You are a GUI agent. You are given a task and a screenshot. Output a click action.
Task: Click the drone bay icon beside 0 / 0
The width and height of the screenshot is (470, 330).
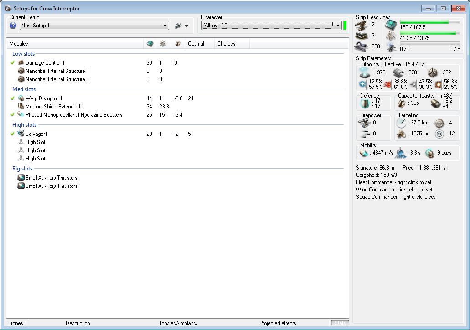click(391, 47)
